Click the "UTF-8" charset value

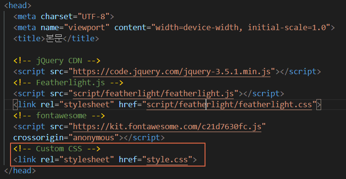tap(93, 16)
